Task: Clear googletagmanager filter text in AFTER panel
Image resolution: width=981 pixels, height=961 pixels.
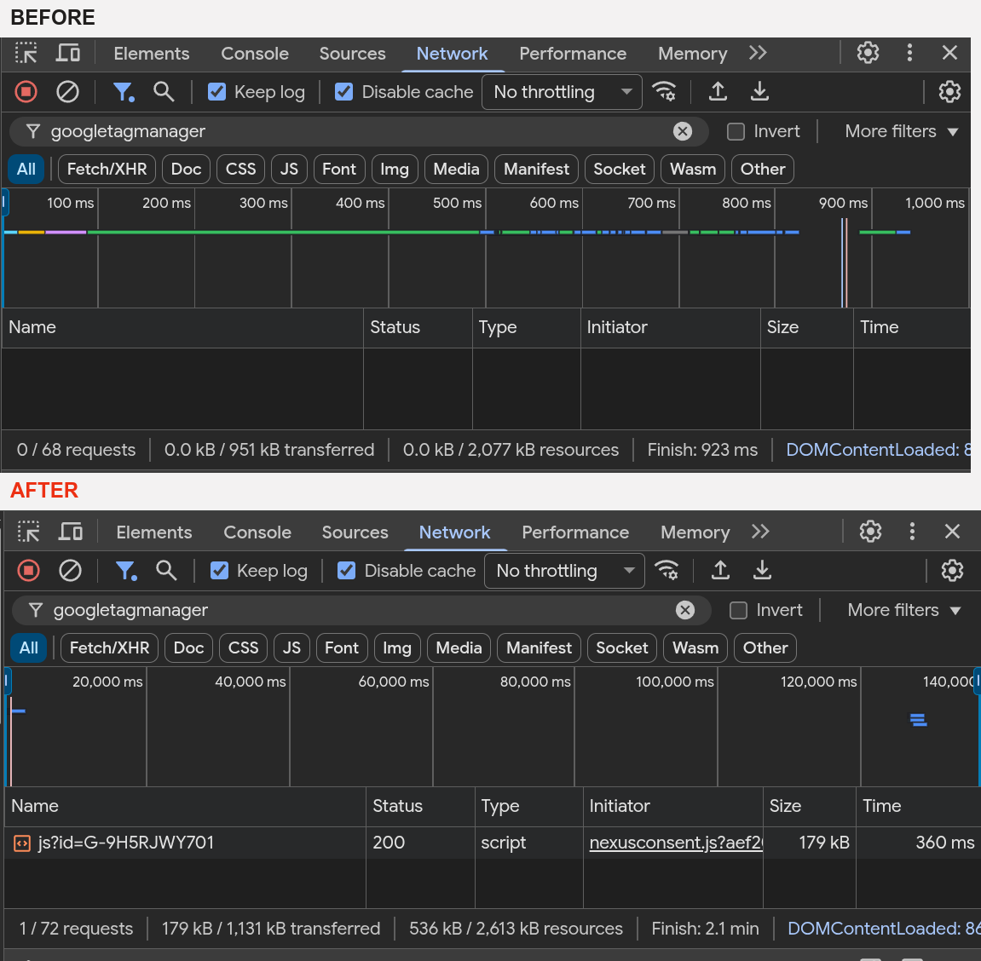Action: click(684, 610)
